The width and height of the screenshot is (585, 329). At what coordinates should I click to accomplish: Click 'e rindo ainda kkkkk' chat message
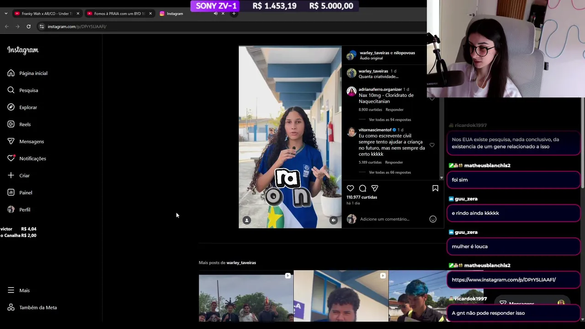(513, 213)
